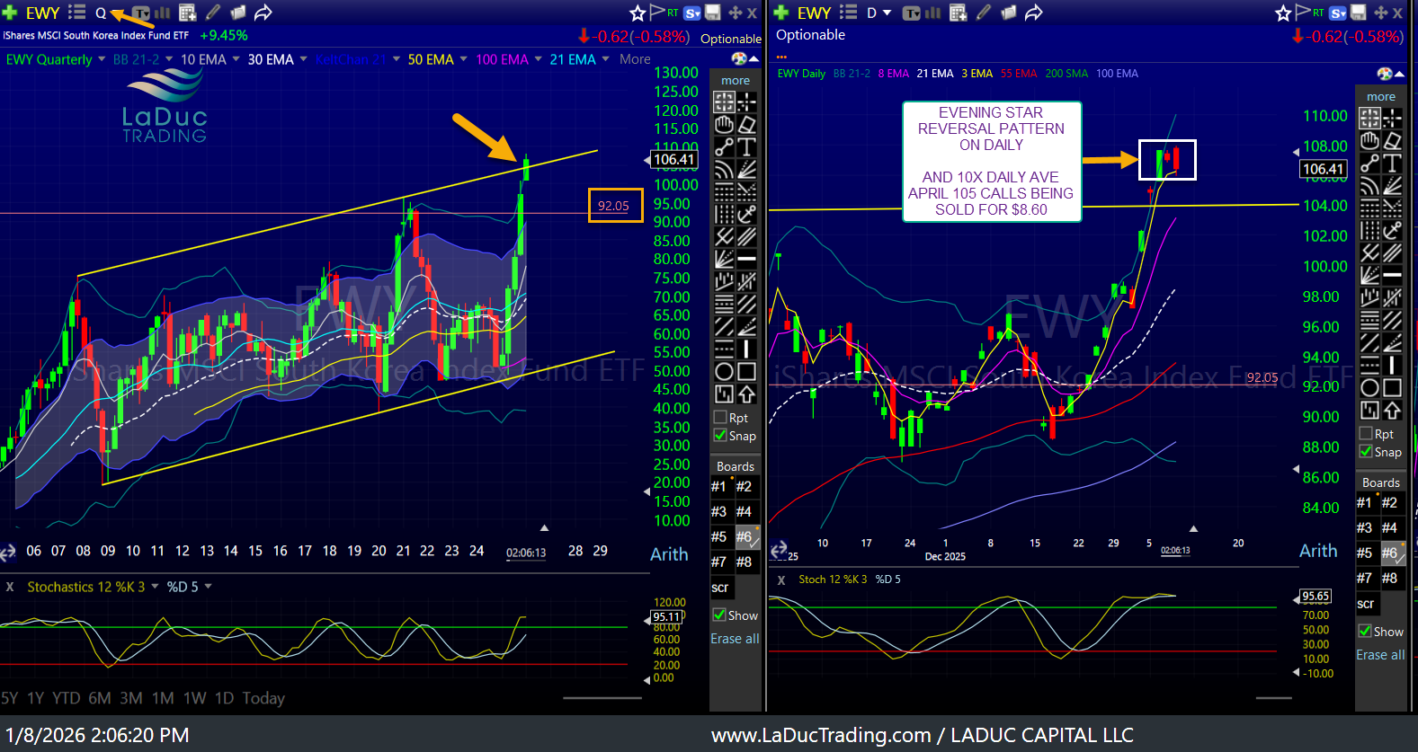
Task: Click 'more' above the left drawing palette
Action: point(735,80)
